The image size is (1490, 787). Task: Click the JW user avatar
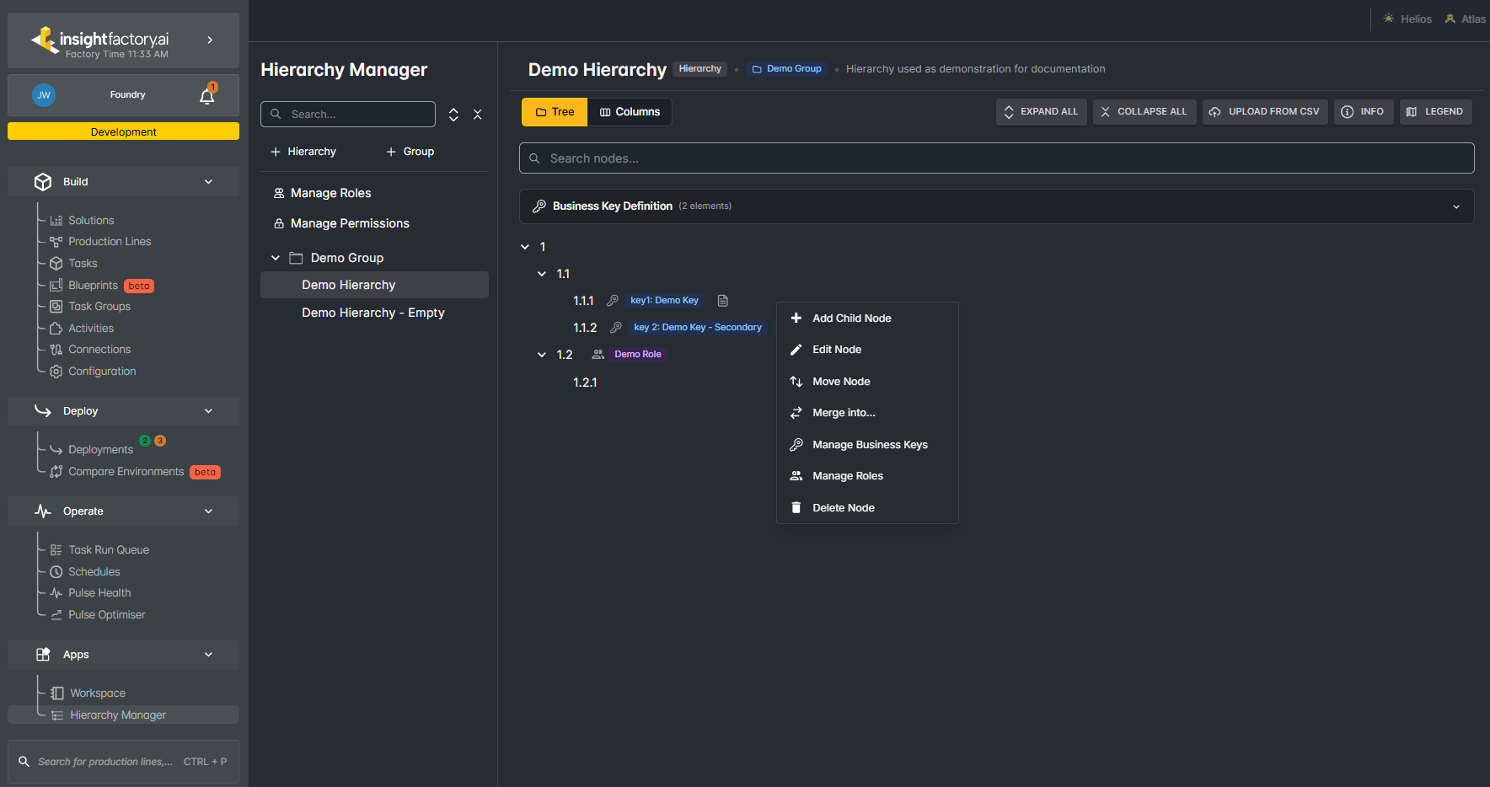(44, 95)
